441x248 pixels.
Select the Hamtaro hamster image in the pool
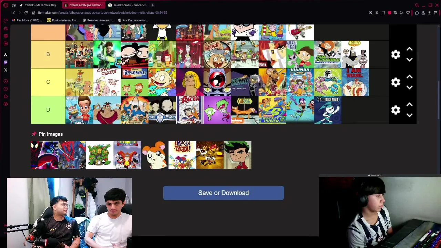click(155, 155)
